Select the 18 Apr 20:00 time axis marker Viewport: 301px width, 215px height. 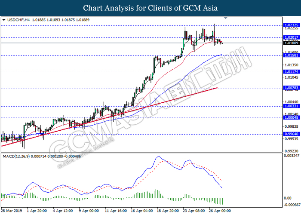tap(168, 211)
